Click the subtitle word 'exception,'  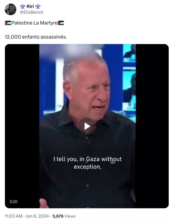tap(87, 167)
